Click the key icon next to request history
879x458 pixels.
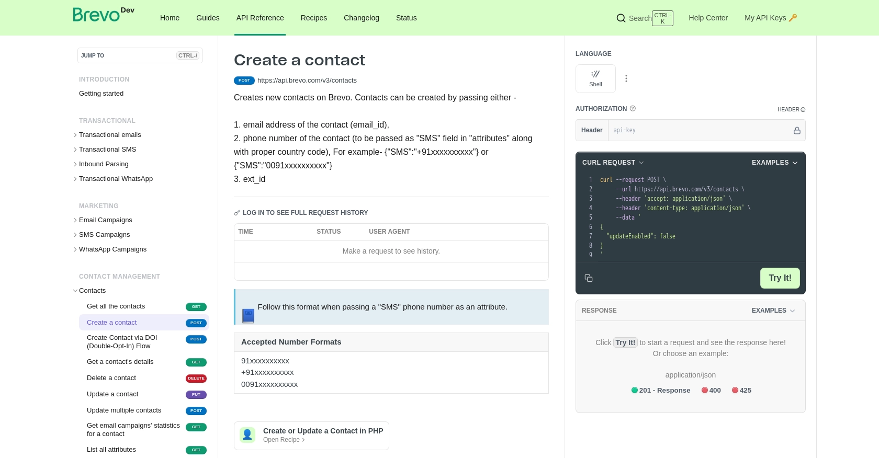[x=237, y=213]
